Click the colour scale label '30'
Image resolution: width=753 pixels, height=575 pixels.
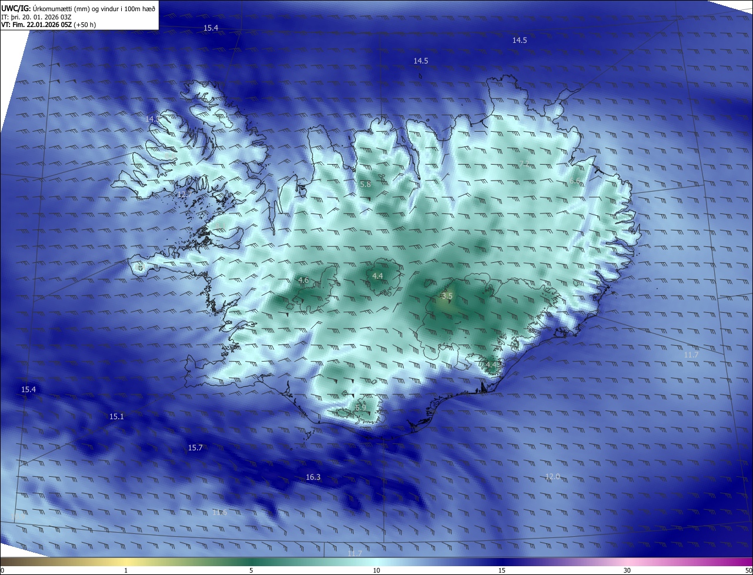tap(627, 570)
